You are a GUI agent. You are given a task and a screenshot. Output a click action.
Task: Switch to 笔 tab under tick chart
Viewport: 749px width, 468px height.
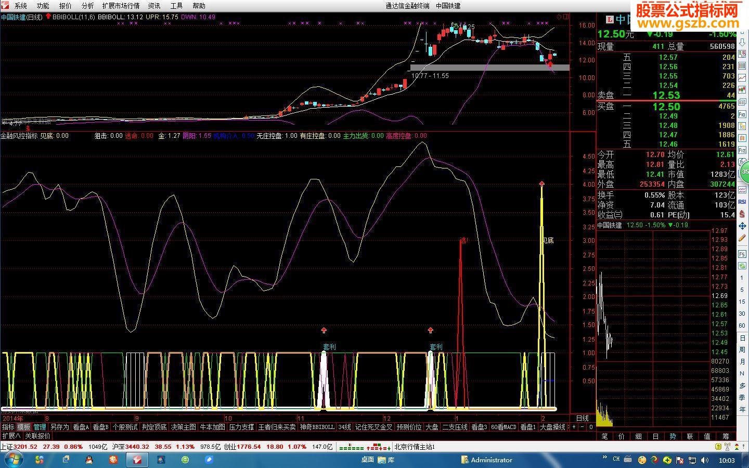point(605,436)
